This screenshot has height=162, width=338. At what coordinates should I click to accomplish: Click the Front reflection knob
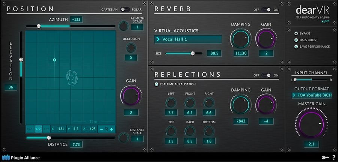(190, 103)
